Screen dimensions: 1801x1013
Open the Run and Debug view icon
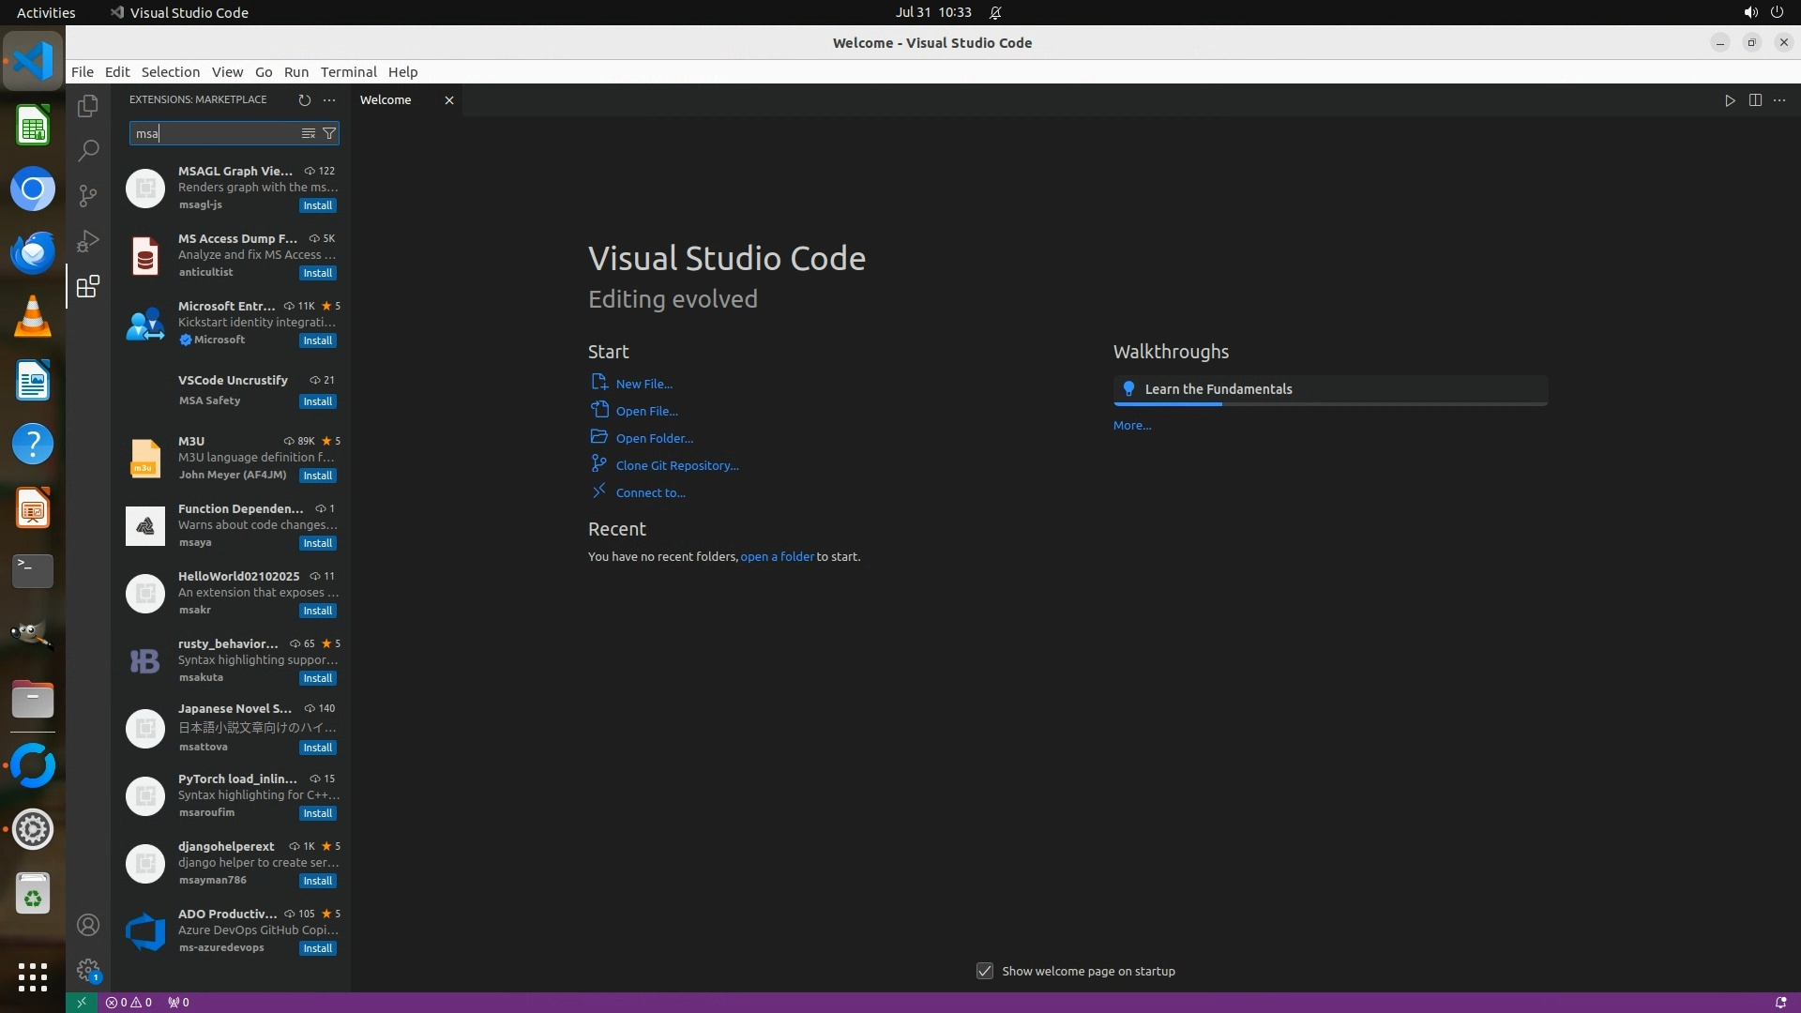tap(88, 241)
